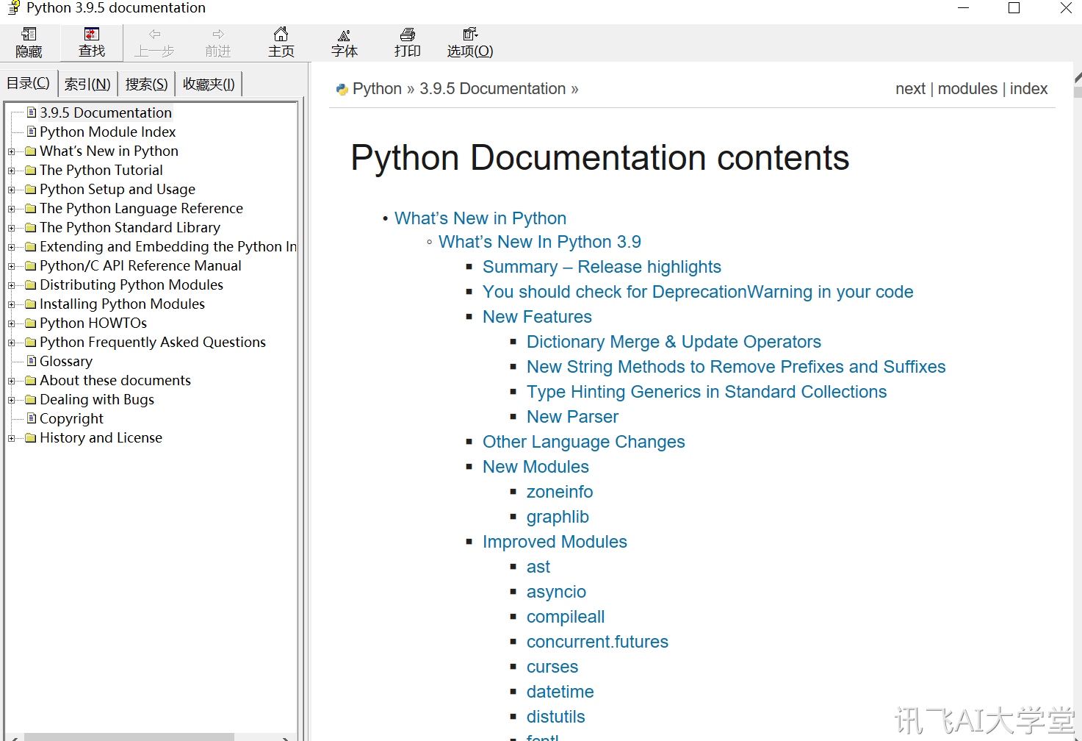
Task: Click the next link in header
Action: click(910, 89)
